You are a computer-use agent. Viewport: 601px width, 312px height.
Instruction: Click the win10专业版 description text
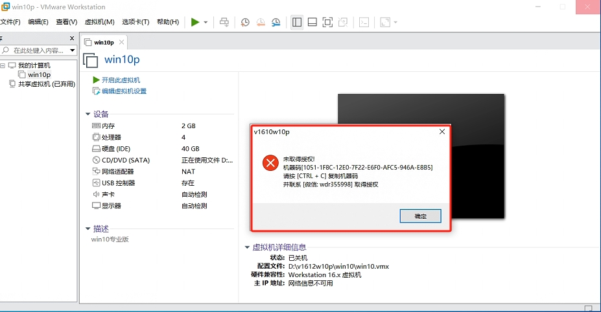coord(110,240)
